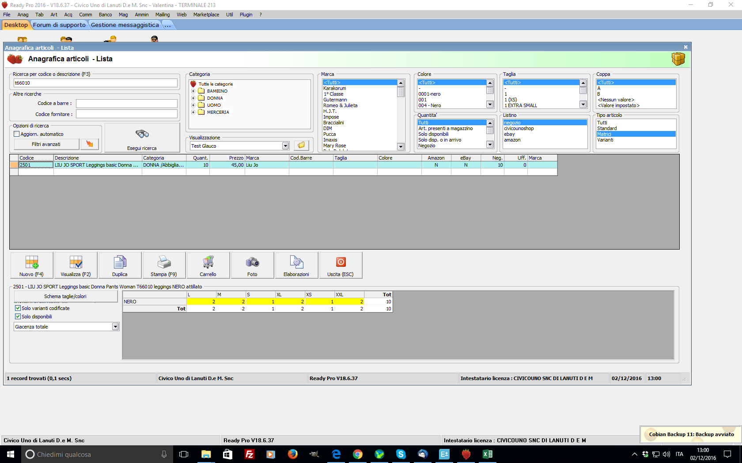Viewport: 742px width, 463px height.
Task: Open the Anag menu
Action: point(23,15)
